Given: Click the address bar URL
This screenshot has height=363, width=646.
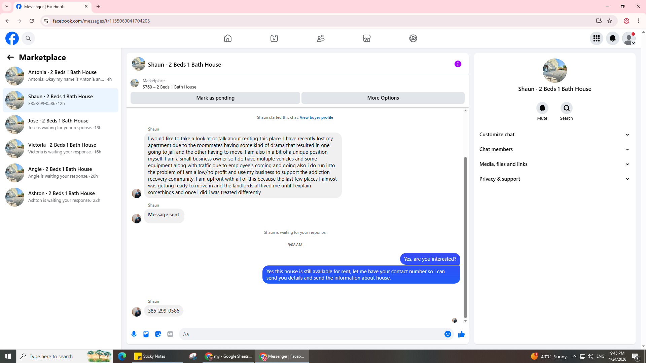Looking at the screenshot, I should click(101, 21).
